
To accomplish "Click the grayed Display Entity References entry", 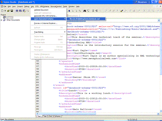I will 48,57.
